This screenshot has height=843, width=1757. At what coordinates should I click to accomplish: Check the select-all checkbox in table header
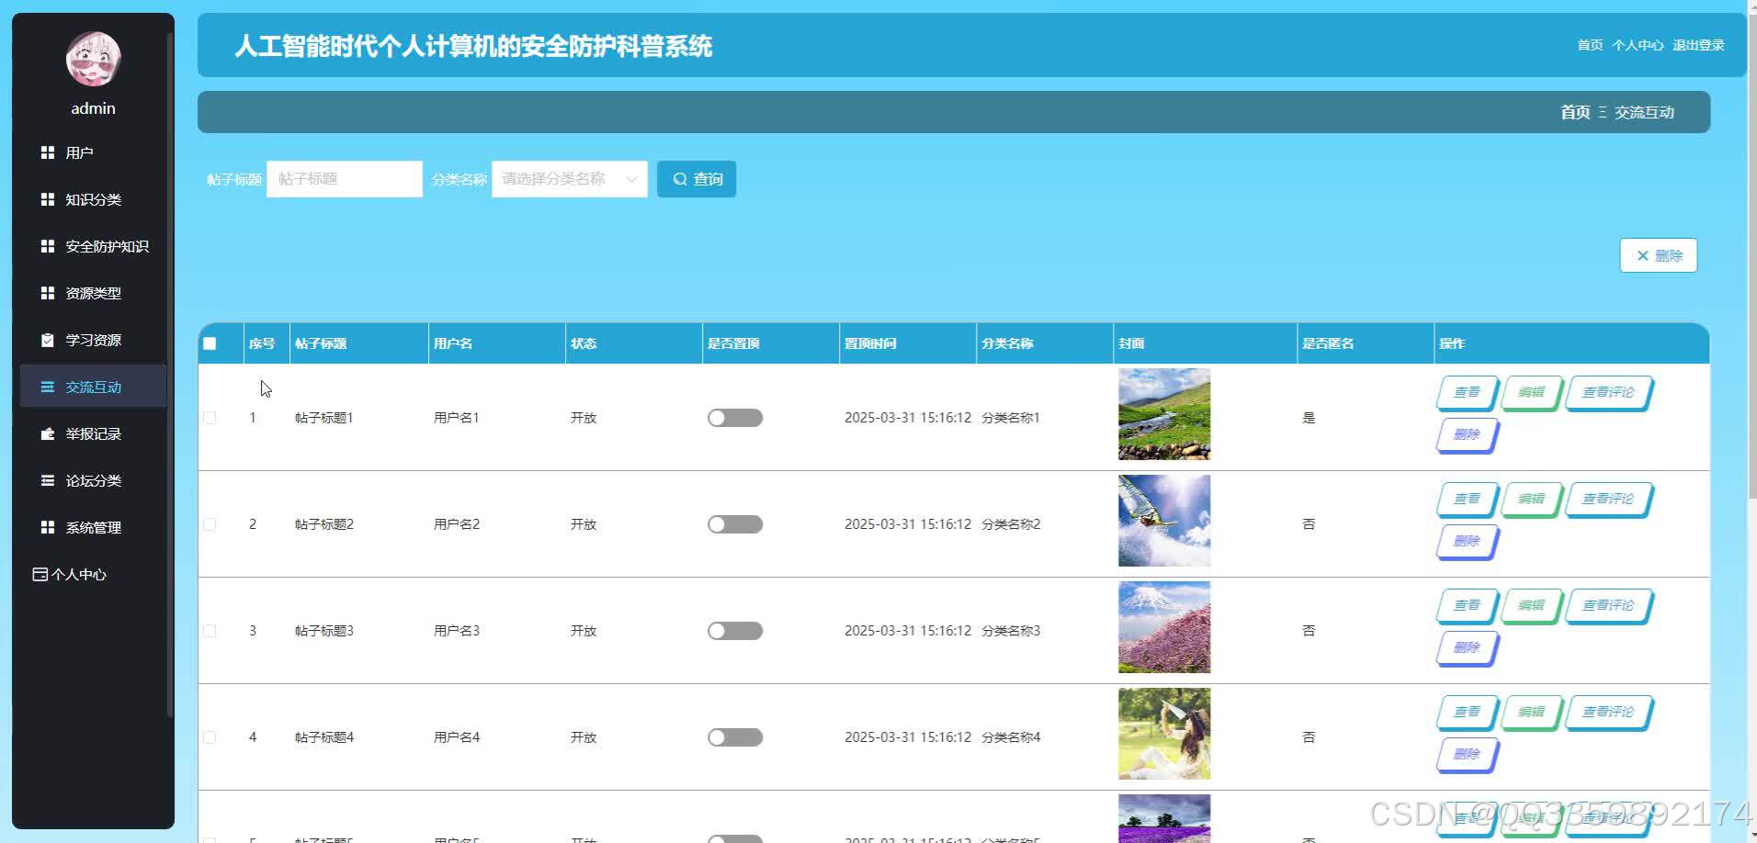210,343
